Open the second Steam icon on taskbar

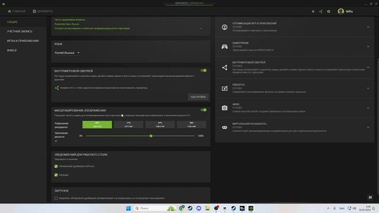coord(233,208)
